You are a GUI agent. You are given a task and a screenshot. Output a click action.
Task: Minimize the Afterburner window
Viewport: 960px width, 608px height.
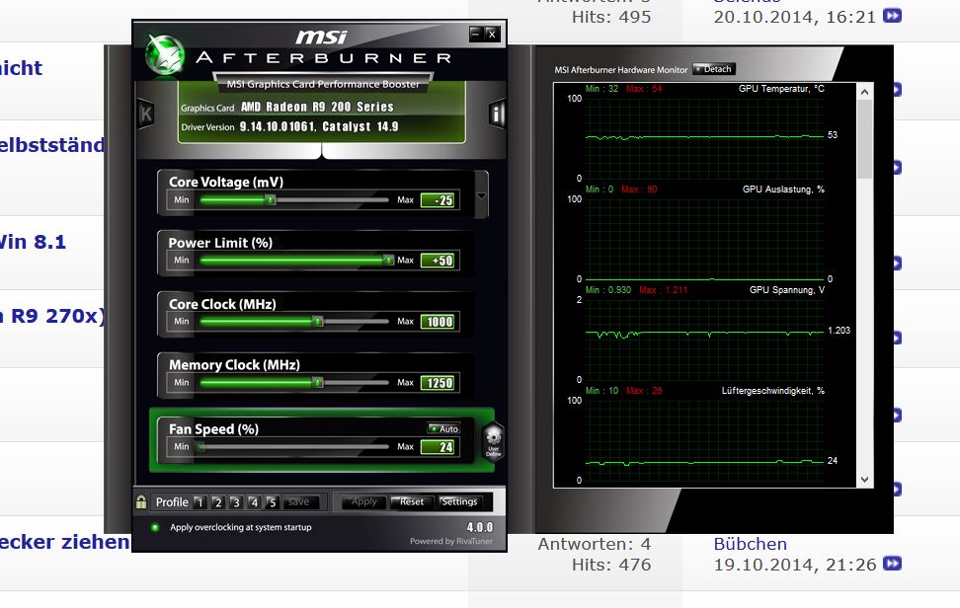click(477, 35)
